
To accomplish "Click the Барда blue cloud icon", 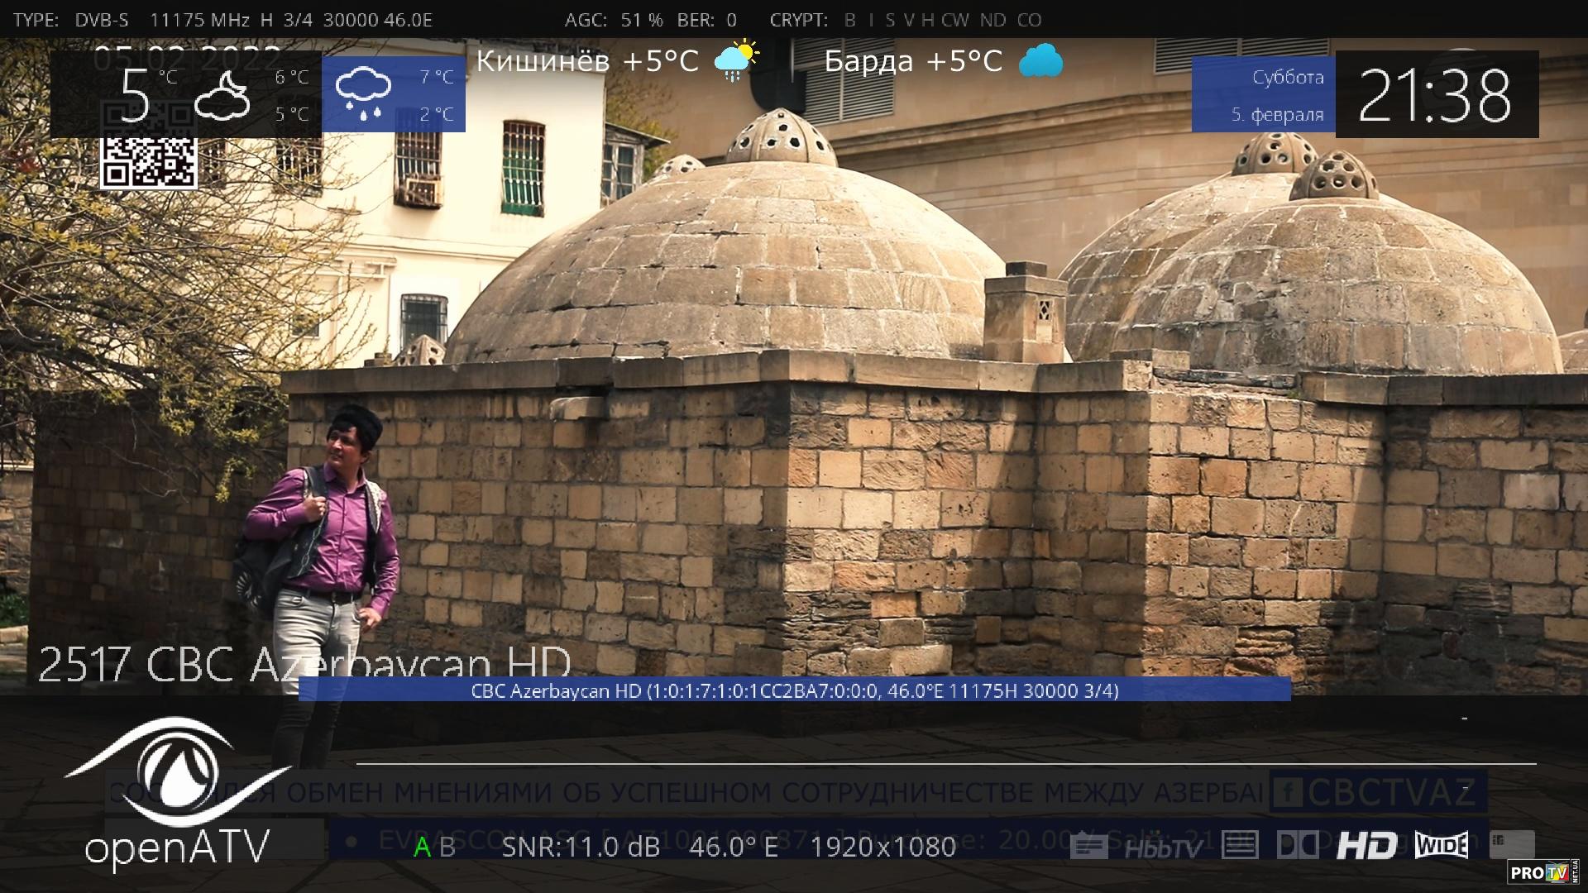I will pos(1040,61).
